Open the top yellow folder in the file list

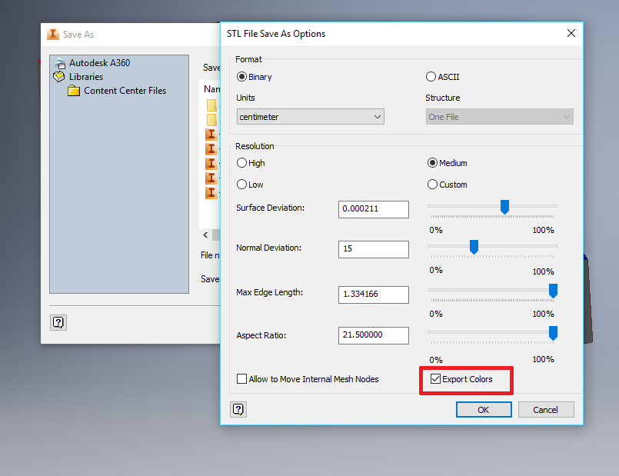click(x=210, y=106)
